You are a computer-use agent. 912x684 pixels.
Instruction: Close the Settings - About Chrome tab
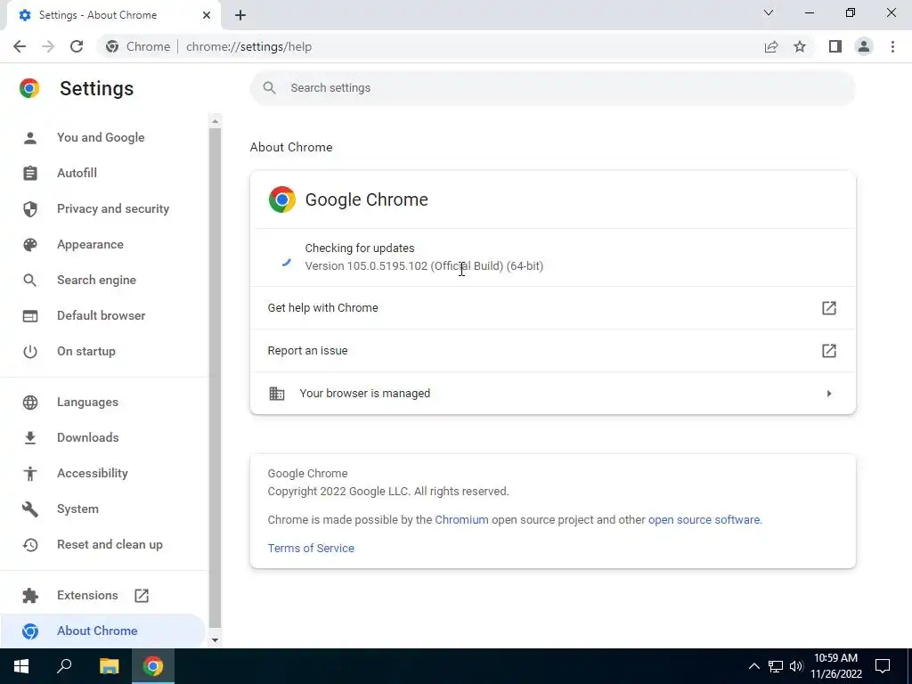(207, 15)
